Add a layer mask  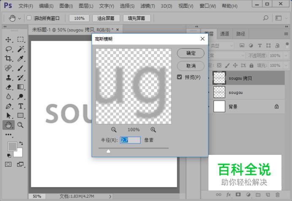(238, 195)
